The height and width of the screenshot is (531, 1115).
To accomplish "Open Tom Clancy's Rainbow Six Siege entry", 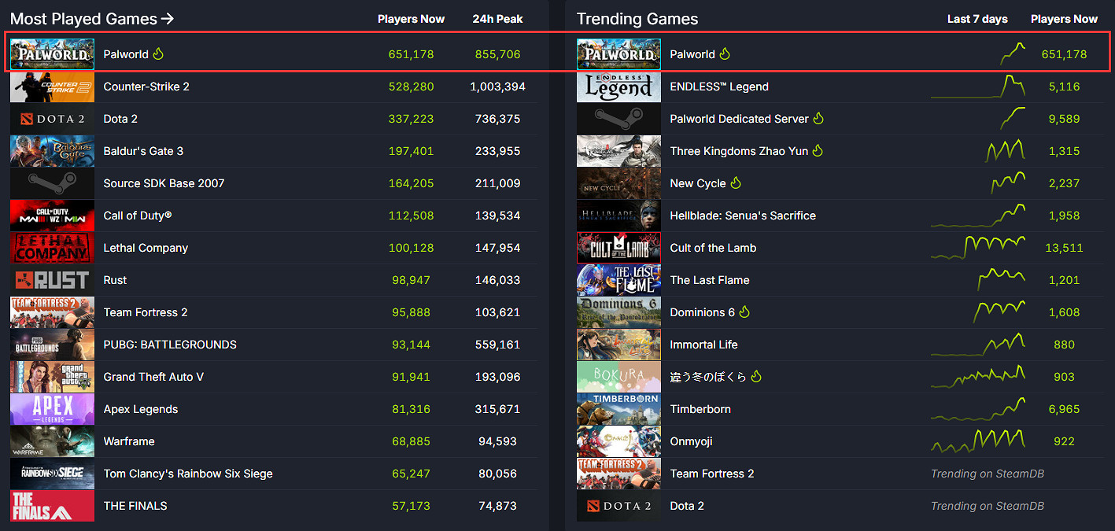I will coord(188,474).
